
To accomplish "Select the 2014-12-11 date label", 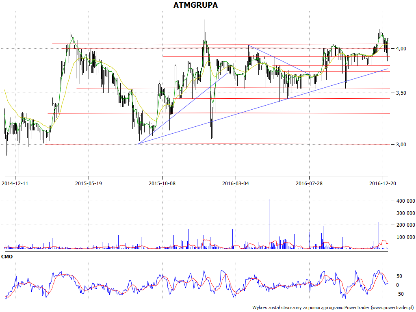I will [15, 183].
